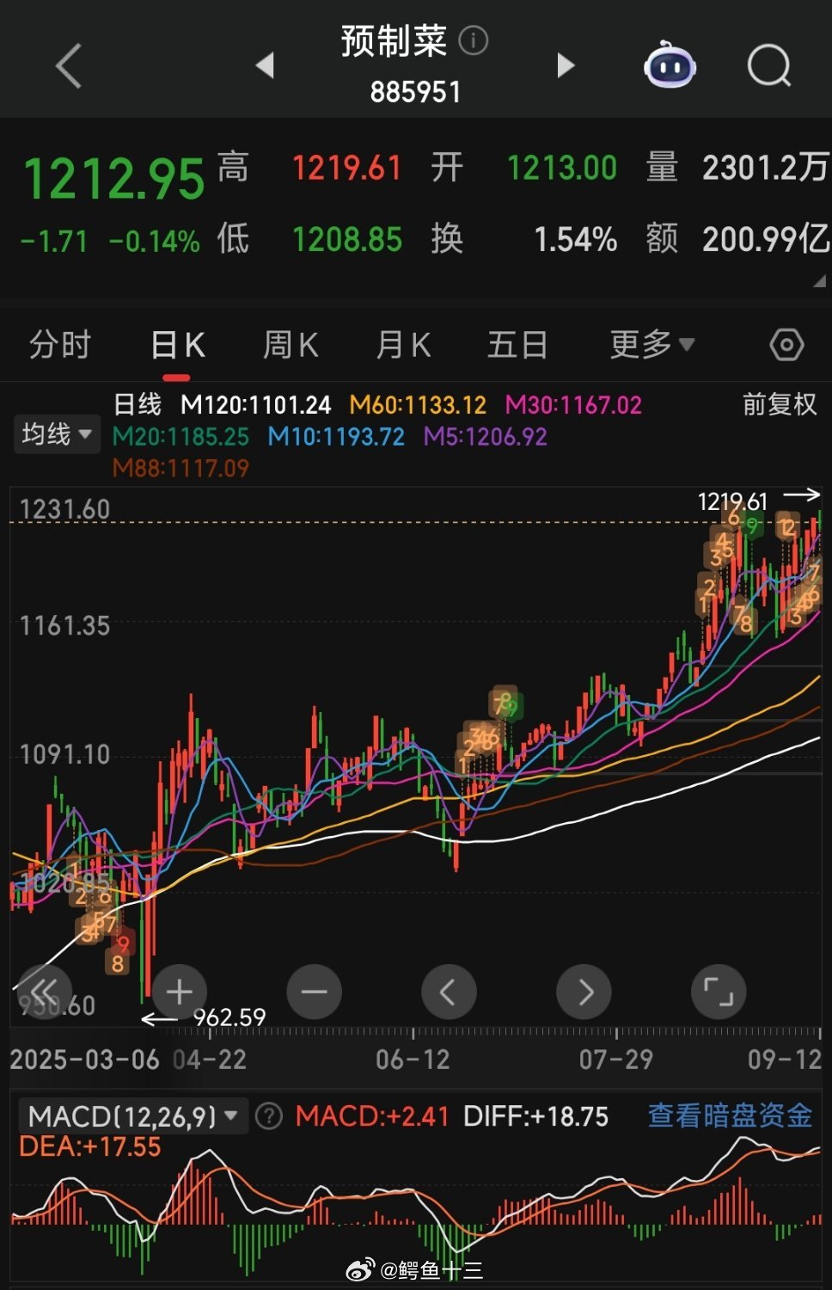This screenshot has width=832, height=1290.
Task: Open the info icon beside 预制菜
Action: pyautogui.click(x=474, y=40)
